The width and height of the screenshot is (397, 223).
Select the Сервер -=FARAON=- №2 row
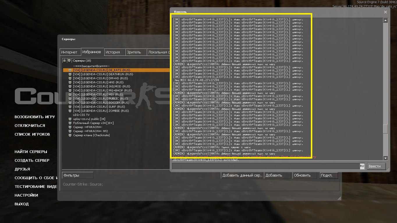(x=116, y=131)
